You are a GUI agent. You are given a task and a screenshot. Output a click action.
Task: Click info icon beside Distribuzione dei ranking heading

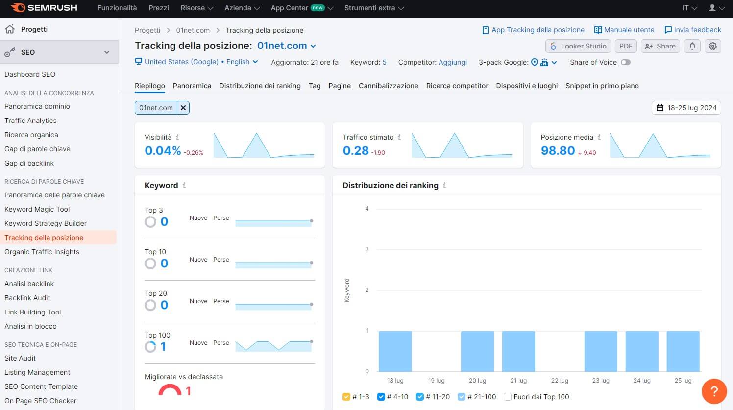point(444,185)
